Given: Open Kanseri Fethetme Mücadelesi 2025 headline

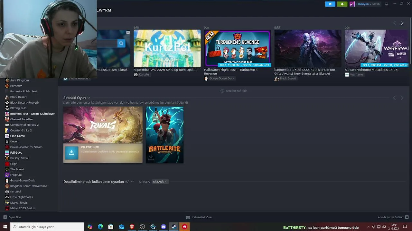Looking at the screenshot, I should [371, 70].
